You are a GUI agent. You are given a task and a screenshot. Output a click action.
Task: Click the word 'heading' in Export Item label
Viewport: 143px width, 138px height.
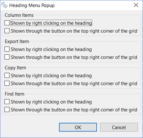[83, 49]
